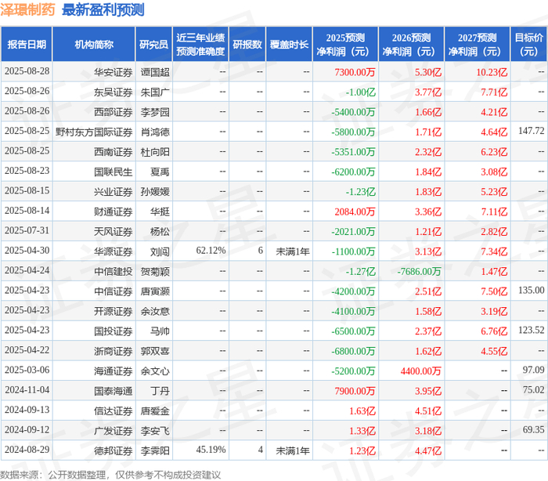Click researcher 唐爱金

coord(155,411)
